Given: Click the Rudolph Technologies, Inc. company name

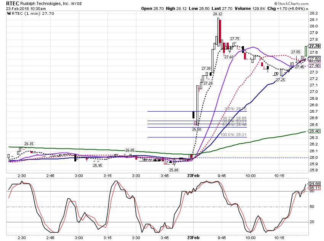Looking at the screenshot, I should click(45, 3).
